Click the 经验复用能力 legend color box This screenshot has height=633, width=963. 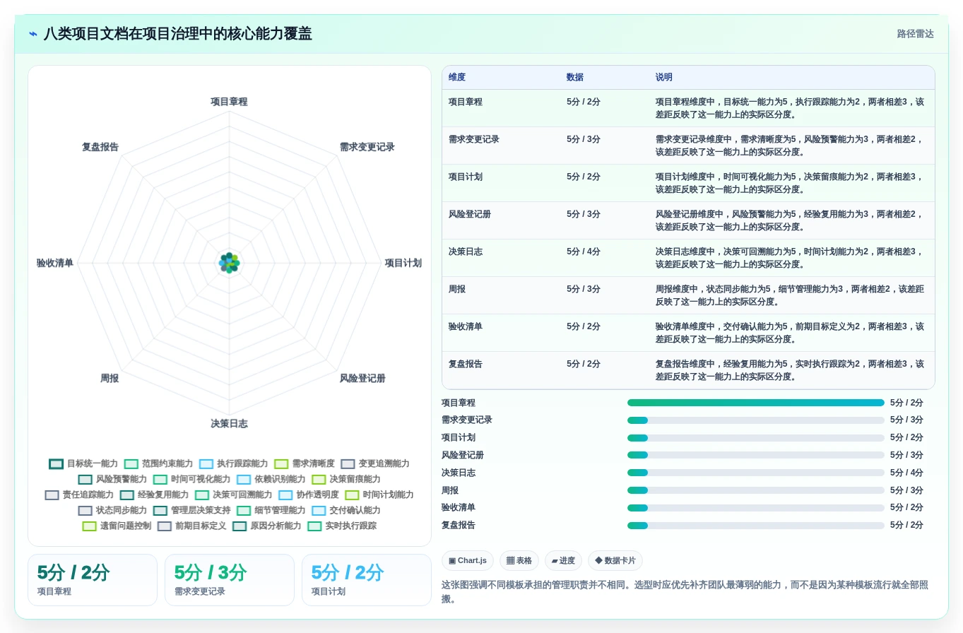point(126,495)
